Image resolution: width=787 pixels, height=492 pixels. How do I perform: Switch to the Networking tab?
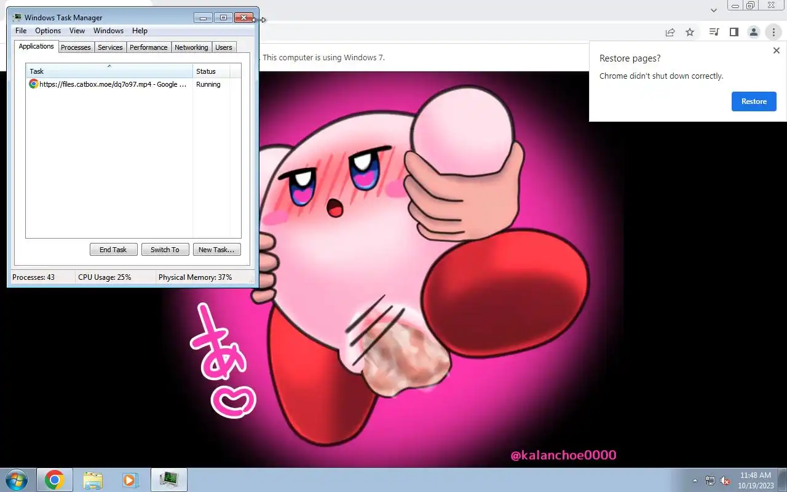click(191, 47)
